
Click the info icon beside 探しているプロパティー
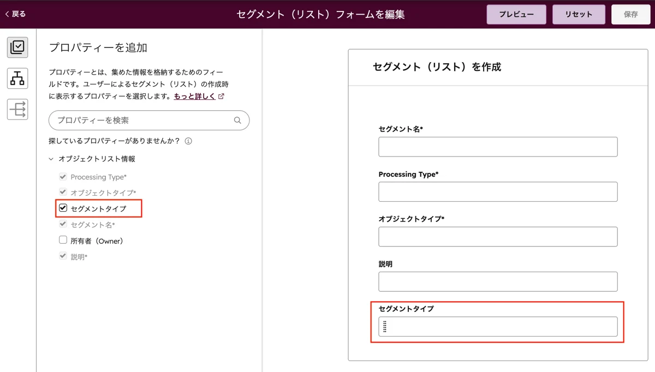pyautogui.click(x=188, y=141)
